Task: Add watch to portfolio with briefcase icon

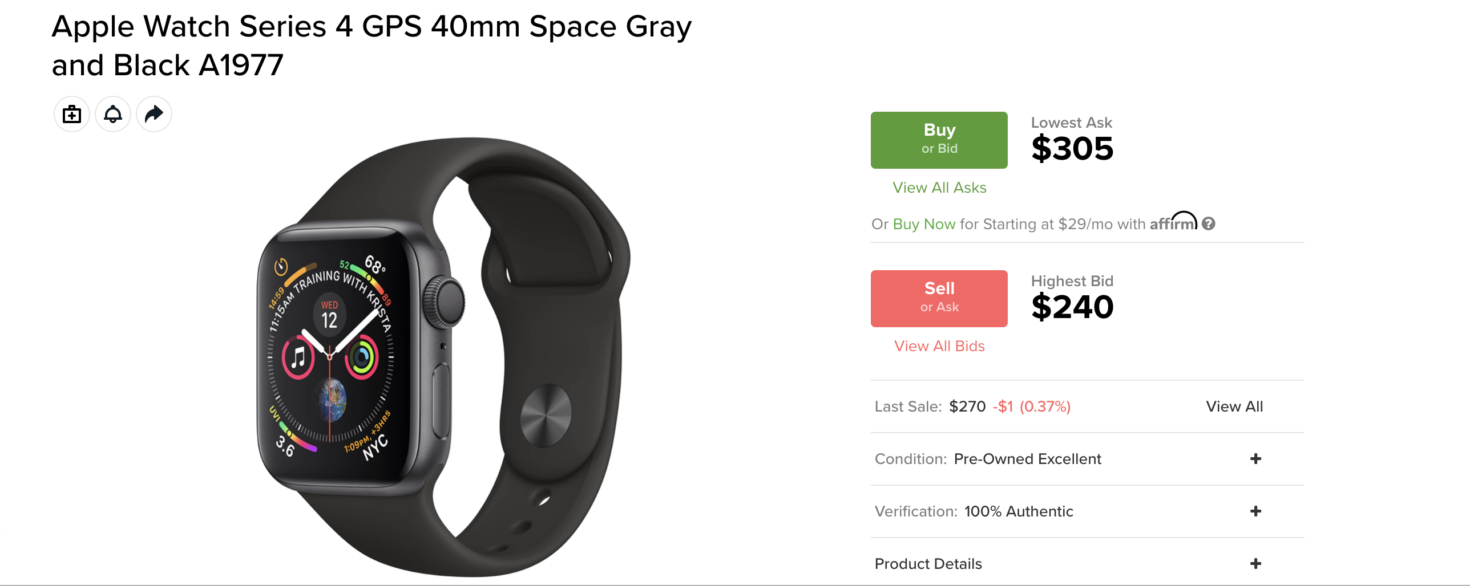Action: (72, 115)
